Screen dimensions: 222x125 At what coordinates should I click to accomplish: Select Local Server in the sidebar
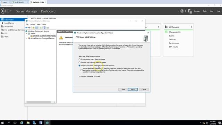click(x=9, y=23)
